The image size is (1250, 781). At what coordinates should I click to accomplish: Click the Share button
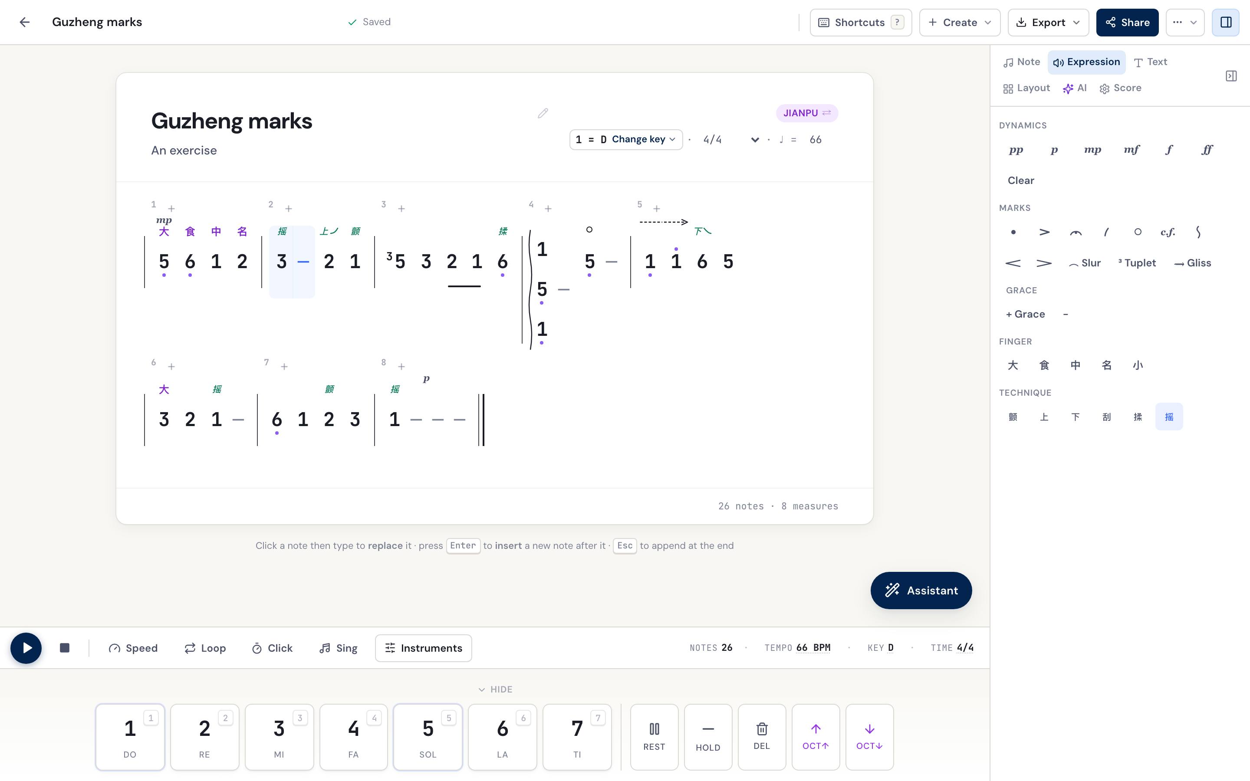1127,22
